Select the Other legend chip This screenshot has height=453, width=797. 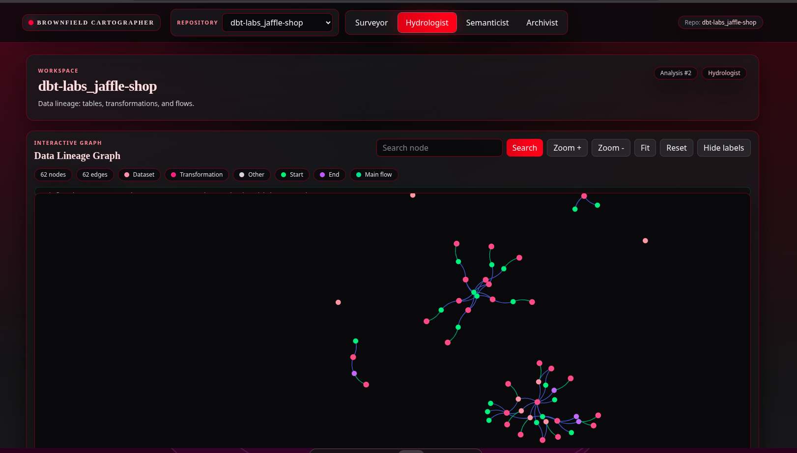(252, 175)
